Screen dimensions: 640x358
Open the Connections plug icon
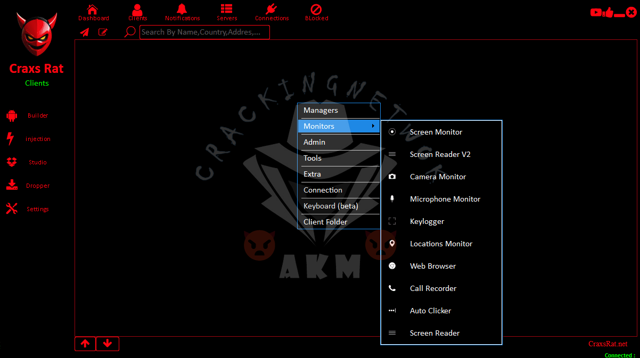(272, 10)
